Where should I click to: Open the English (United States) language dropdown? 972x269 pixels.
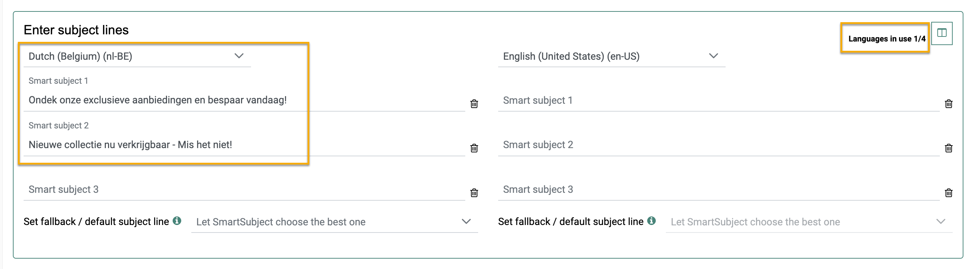(611, 56)
